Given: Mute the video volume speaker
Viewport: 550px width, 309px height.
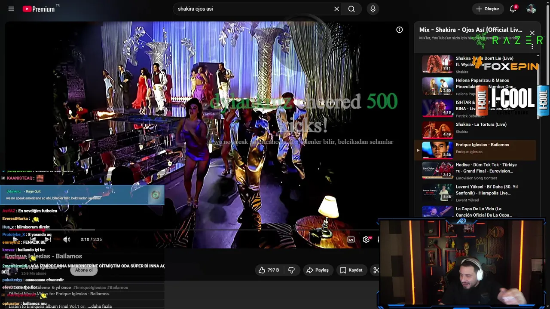Looking at the screenshot, I should click(67, 239).
